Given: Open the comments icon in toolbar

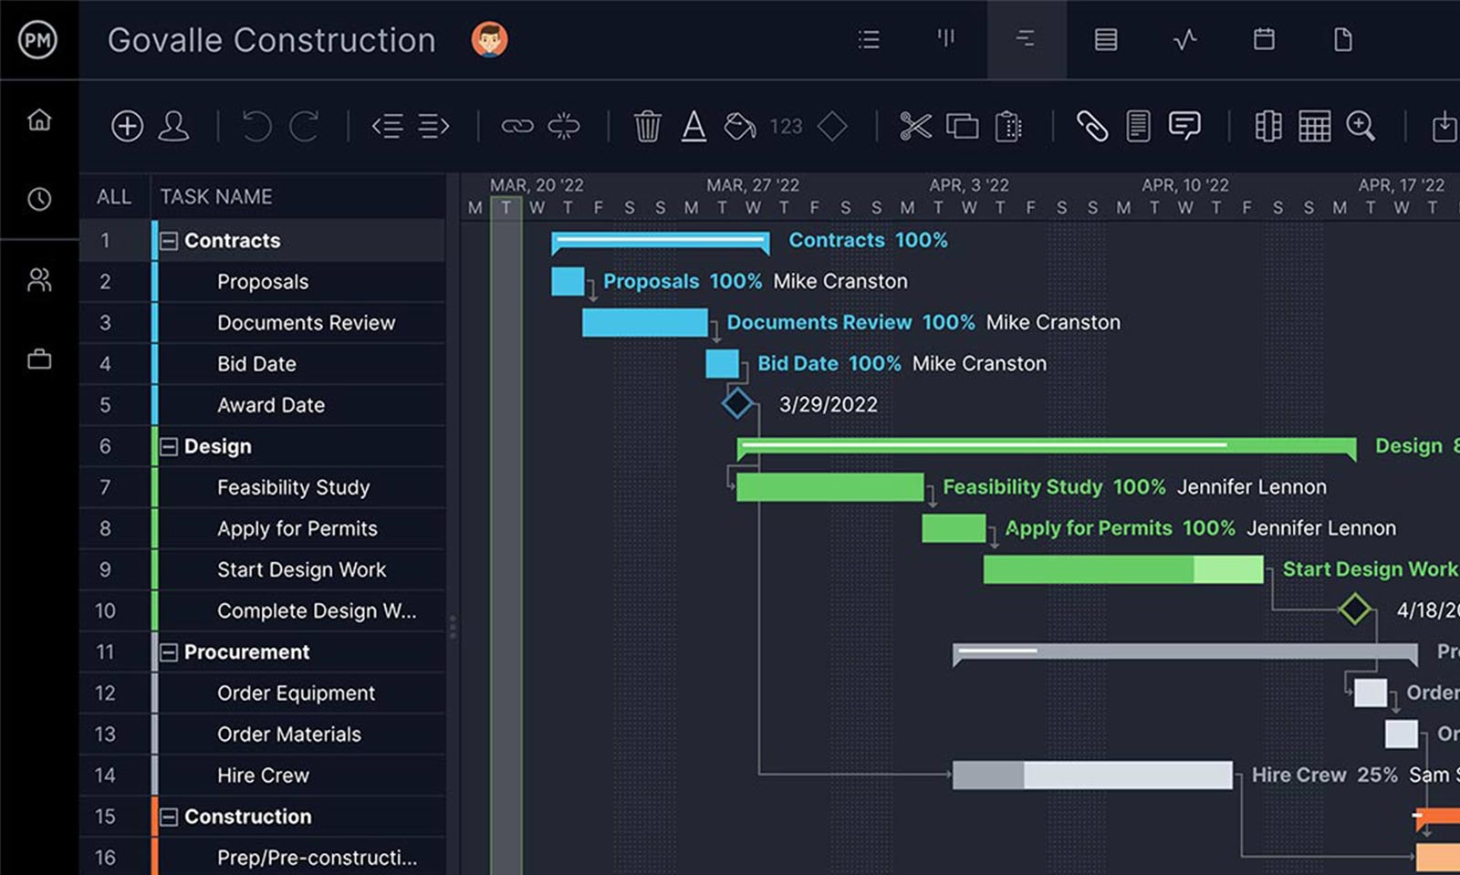Looking at the screenshot, I should pyautogui.click(x=1185, y=126).
